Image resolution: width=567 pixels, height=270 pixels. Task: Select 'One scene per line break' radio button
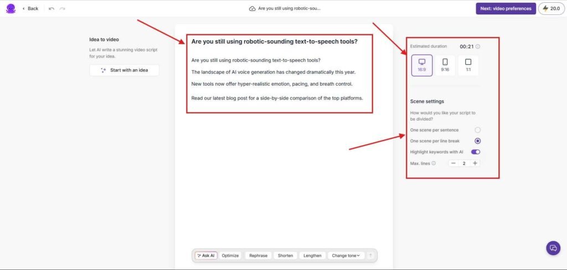(478, 141)
